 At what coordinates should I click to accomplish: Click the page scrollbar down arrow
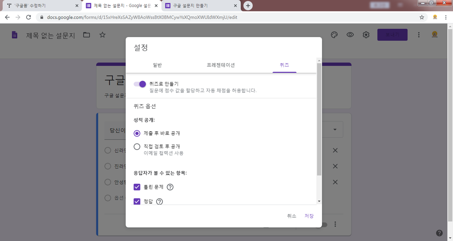pos(450,237)
